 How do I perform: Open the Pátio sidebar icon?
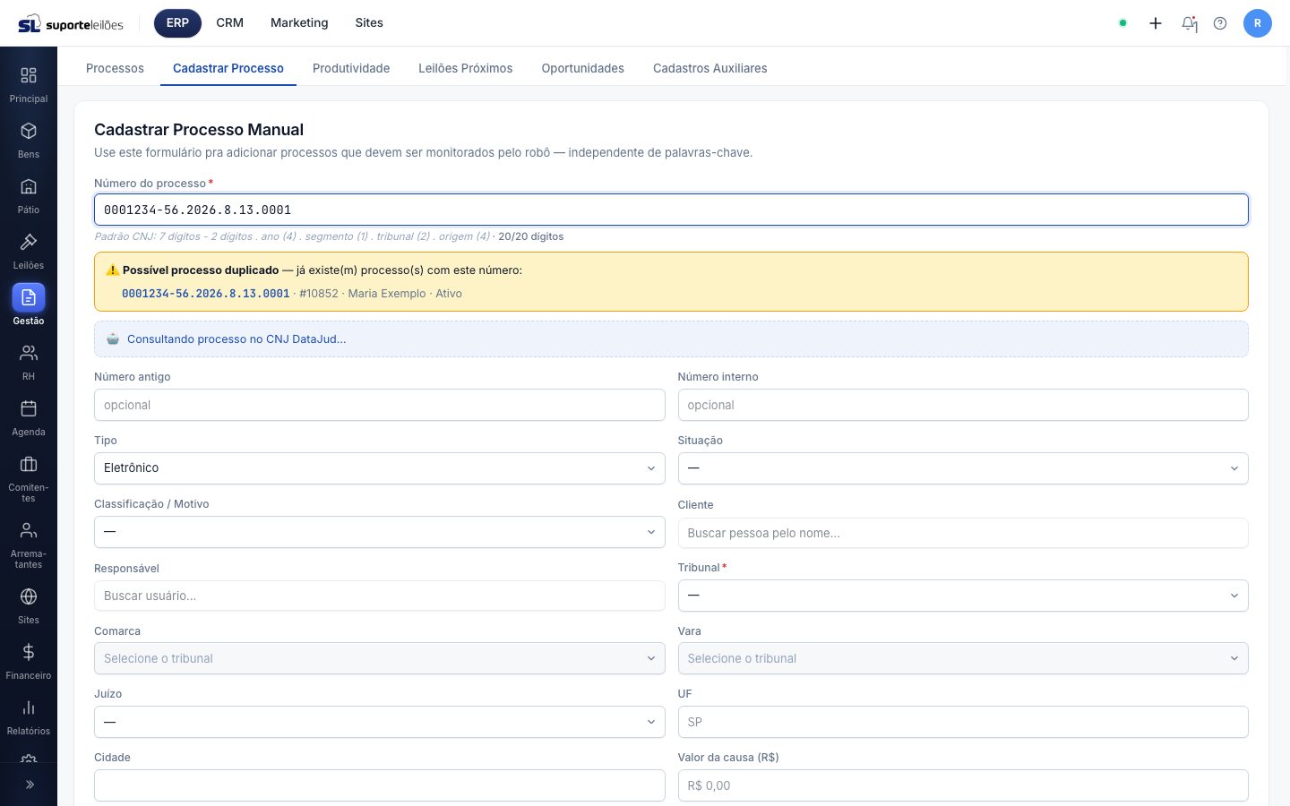tap(29, 195)
